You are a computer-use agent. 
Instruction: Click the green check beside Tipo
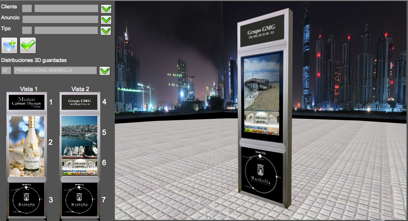[106, 31]
